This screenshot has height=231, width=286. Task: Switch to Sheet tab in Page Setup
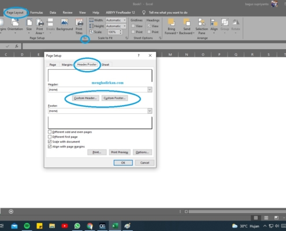pyautogui.click(x=105, y=65)
